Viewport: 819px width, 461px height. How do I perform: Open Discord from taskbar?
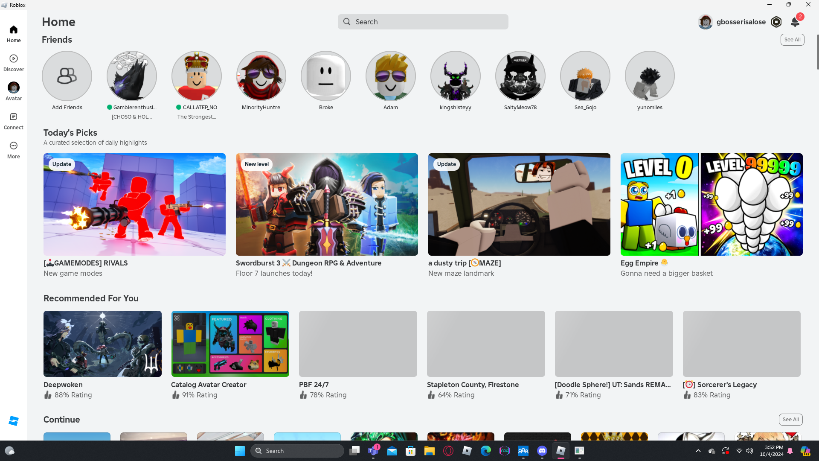(542, 451)
